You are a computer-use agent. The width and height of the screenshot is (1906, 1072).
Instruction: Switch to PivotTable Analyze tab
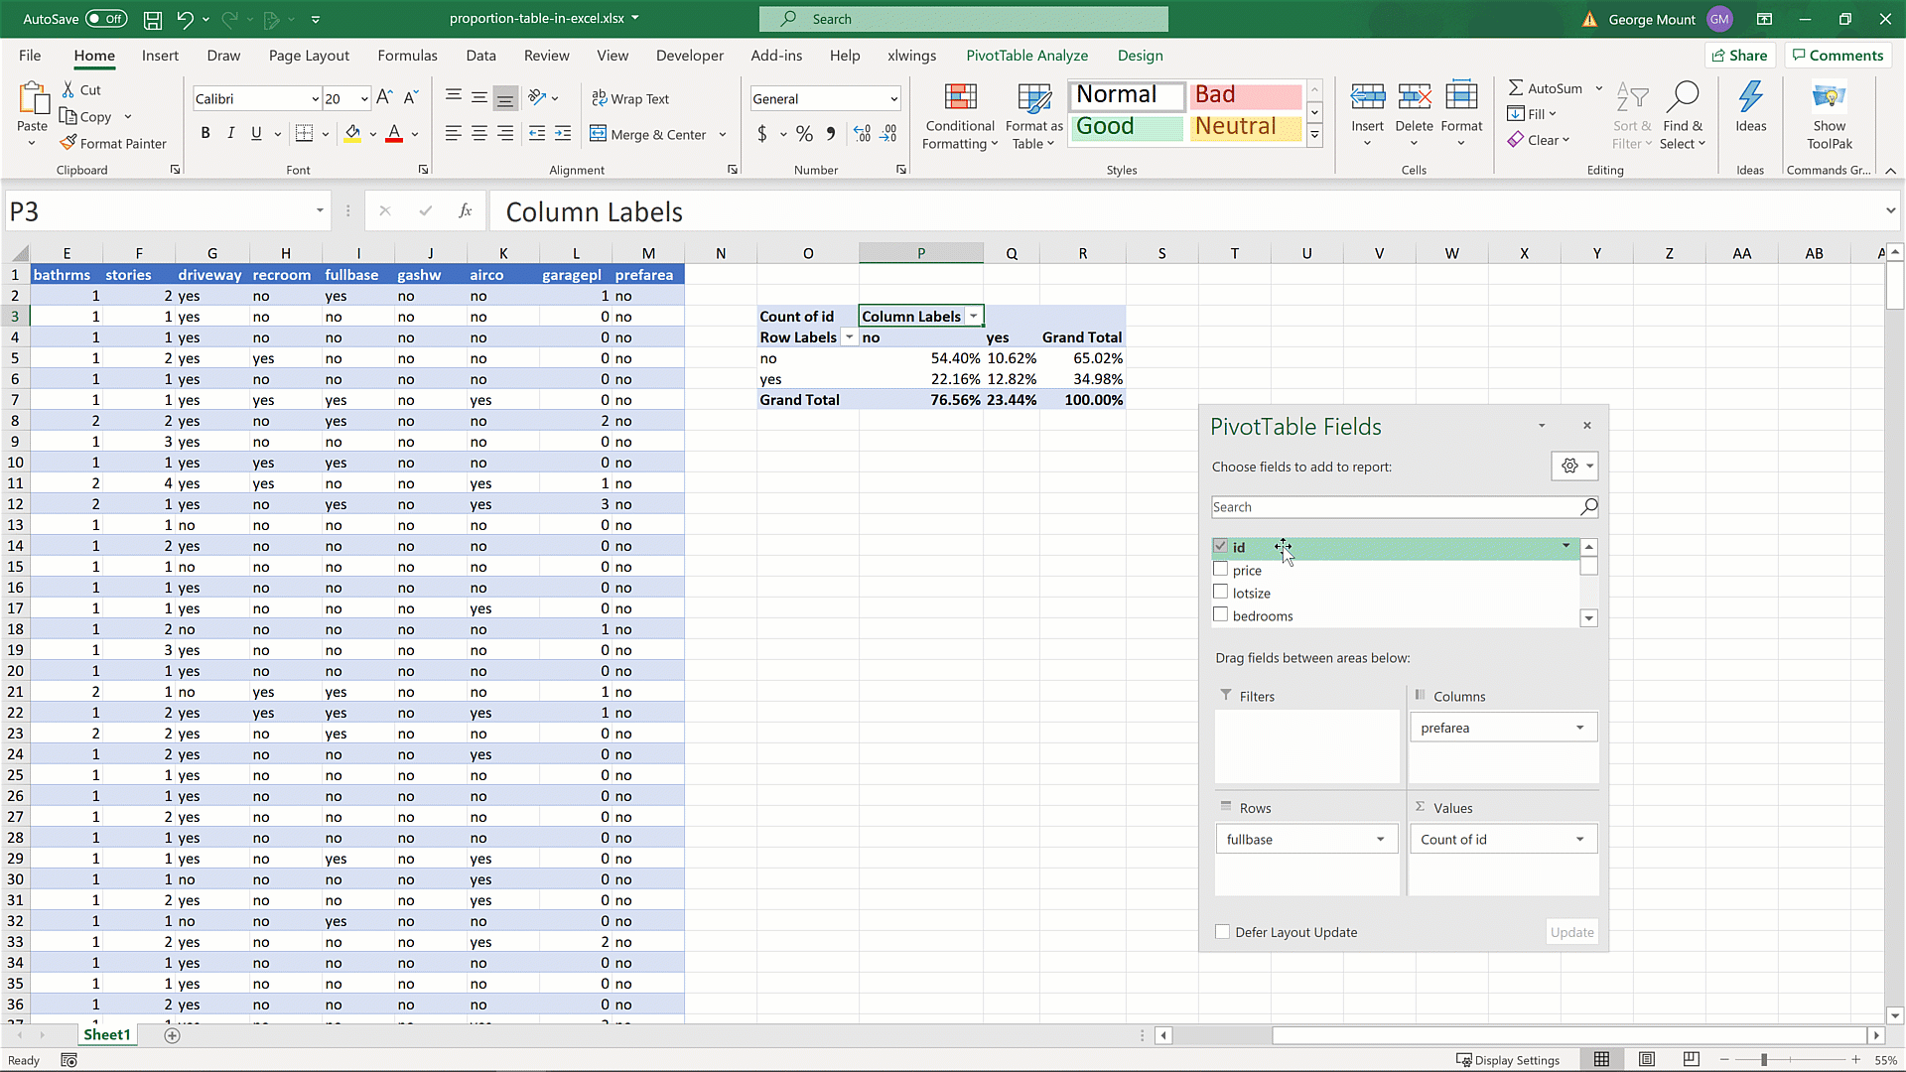point(1026,56)
